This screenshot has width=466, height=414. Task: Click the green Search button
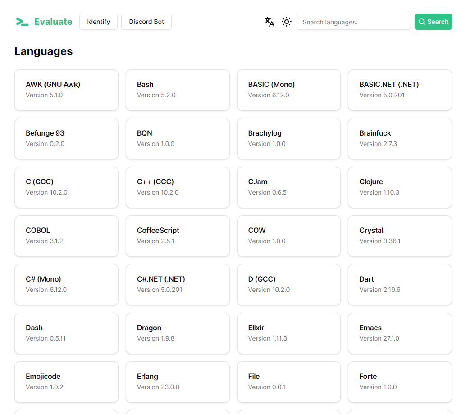click(x=433, y=22)
